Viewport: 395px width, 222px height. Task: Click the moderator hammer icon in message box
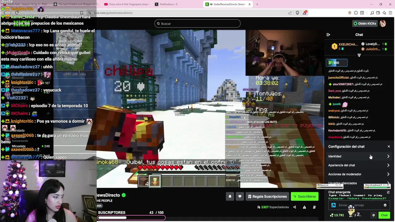click(x=333, y=205)
